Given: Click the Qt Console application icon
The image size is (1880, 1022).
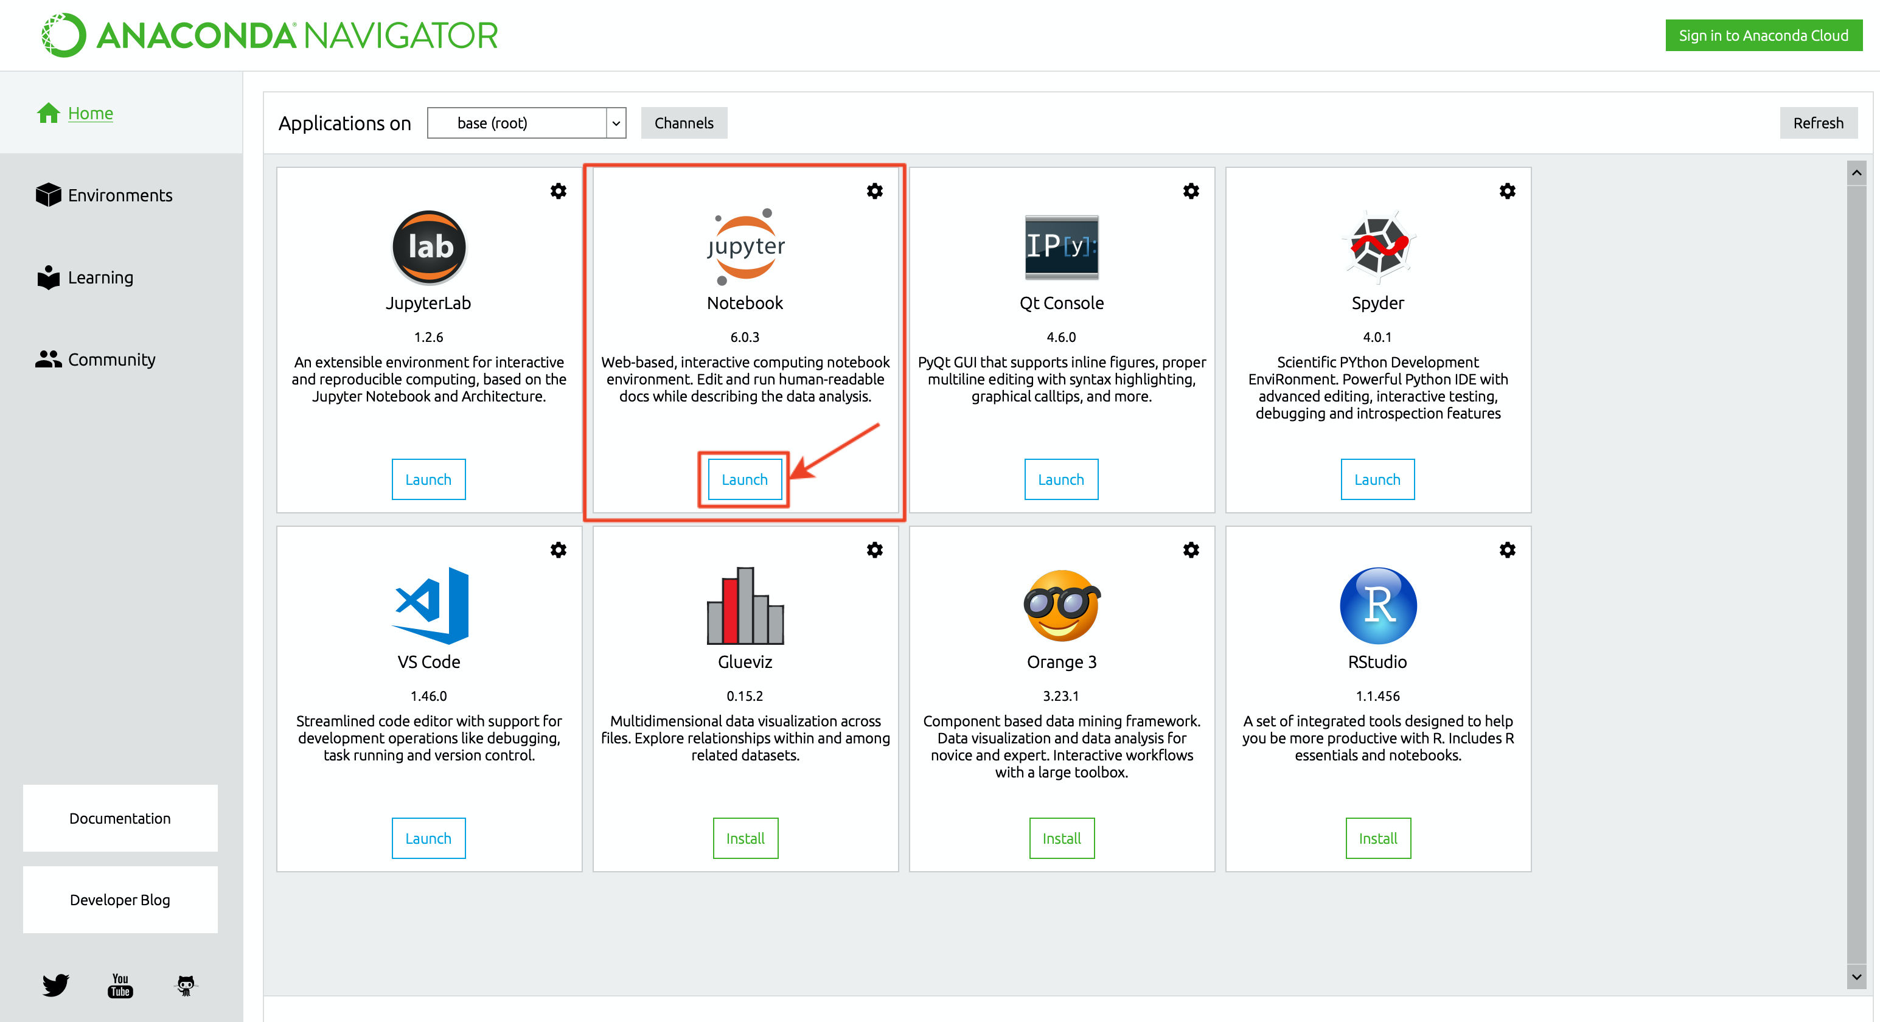Looking at the screenshot, I should pyautogui.click(x=1061, y=246).
